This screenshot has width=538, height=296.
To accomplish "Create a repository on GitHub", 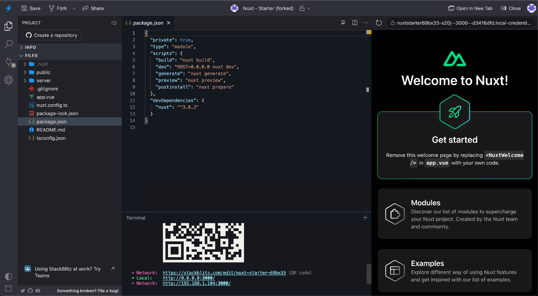I will click(52, 35).
